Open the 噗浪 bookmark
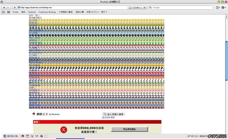This screenshot has width=228, height=139. pos(23,12)
